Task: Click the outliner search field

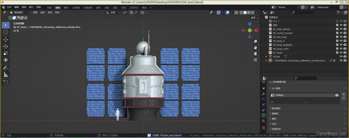Action: tap(302, 13)
